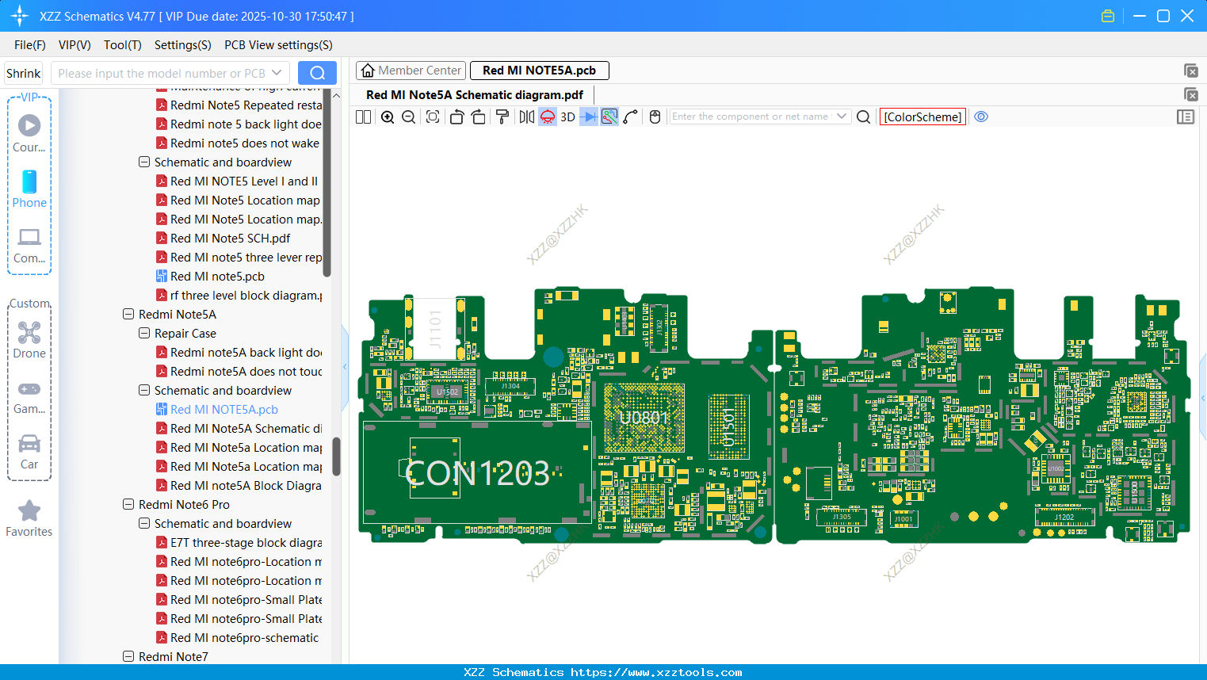This screenshot has width=1207, height=680.
Task: Toggle the blue eye visibility icon
Action: (x=981, y=117)
